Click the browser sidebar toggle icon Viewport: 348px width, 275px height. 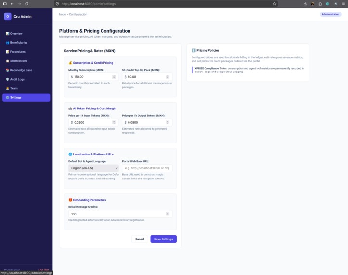(5, 4)
